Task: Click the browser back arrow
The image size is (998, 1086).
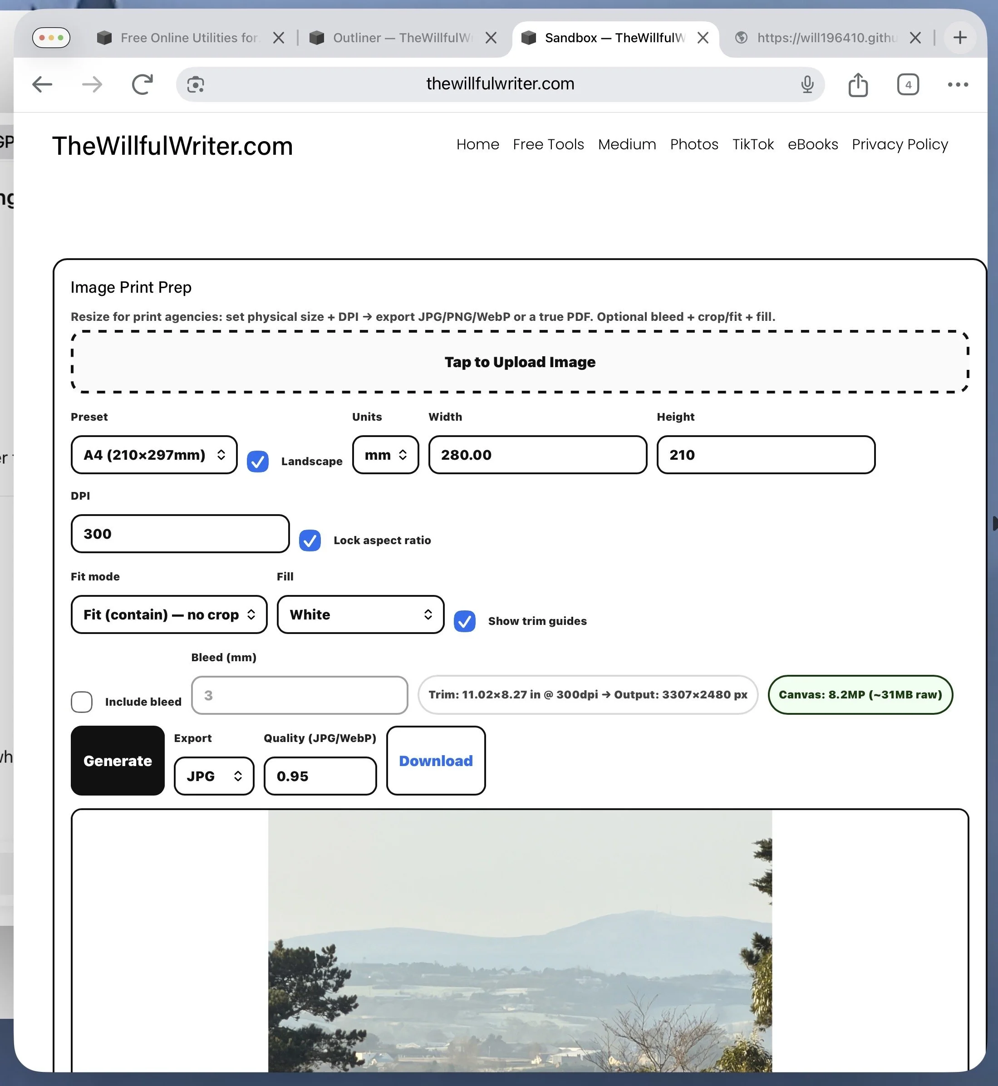Action: click(42, 84)
